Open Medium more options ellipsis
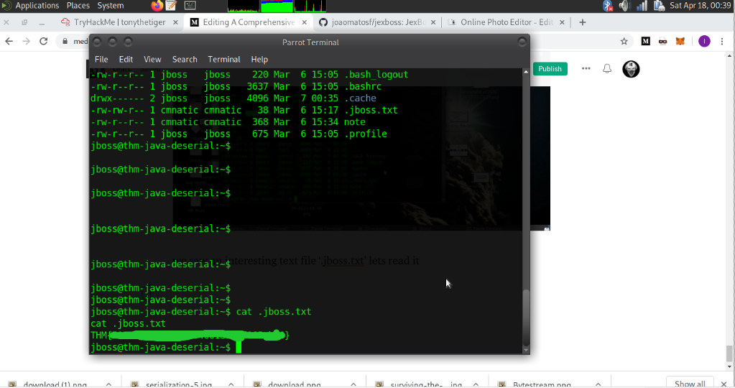The height and width of the screenshot is (388, 735). pyautogui.click(x=586, y=68)
